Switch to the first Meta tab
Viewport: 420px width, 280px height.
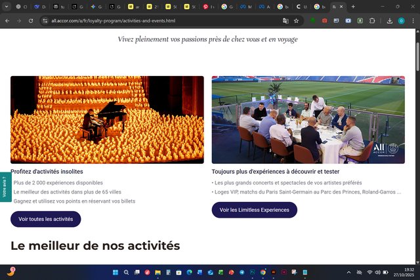coord(246,7)
